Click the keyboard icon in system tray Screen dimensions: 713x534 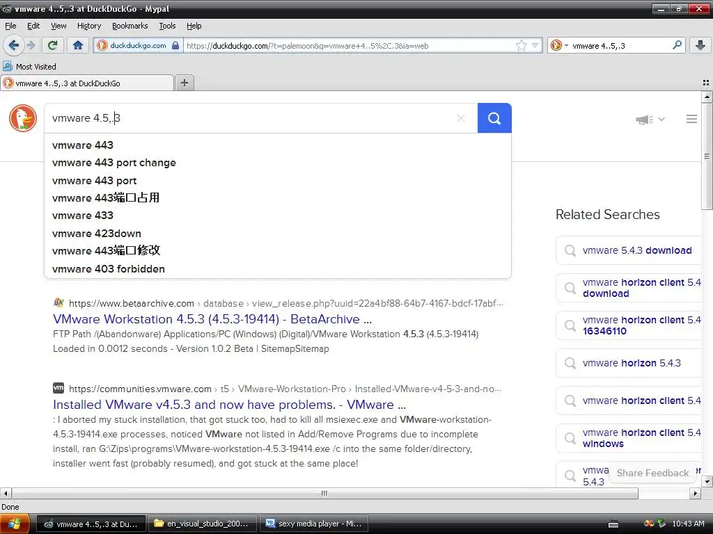pos(613,524)
